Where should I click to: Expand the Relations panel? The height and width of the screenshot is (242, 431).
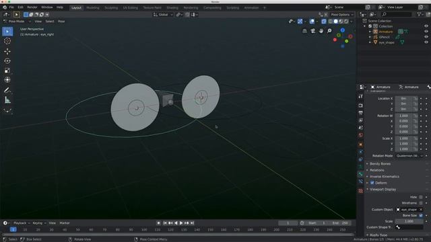tap(377, 170)
